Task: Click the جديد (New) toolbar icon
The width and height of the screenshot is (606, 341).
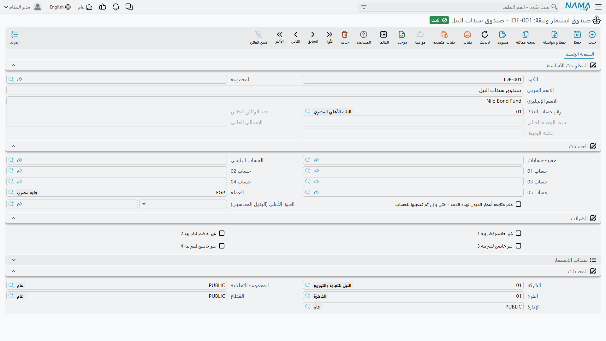Action: [x=592, y=34]
